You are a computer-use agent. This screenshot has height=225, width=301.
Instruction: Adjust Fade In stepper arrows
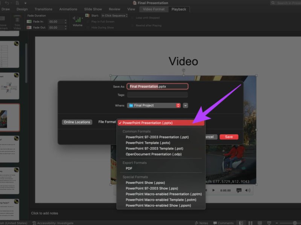coord(65,22)
